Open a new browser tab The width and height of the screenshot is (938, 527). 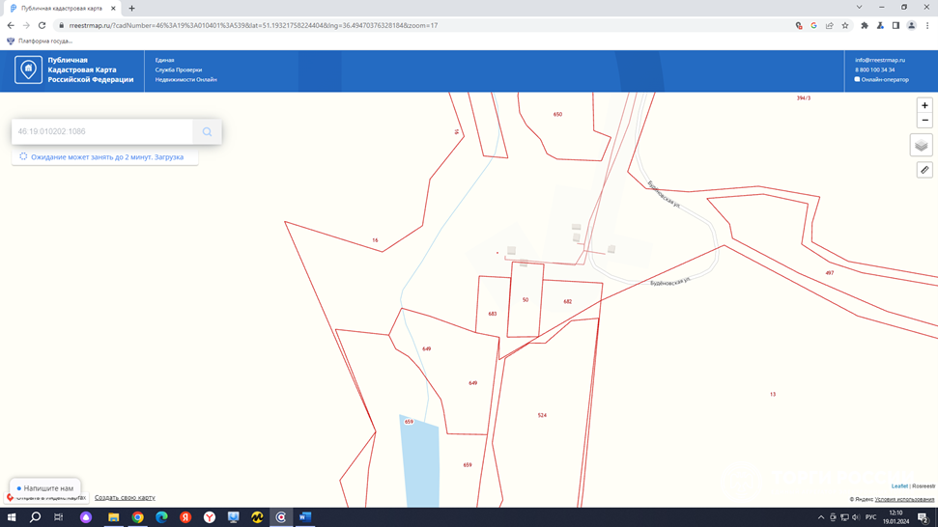pyautogui.click(x=132, y=8)
